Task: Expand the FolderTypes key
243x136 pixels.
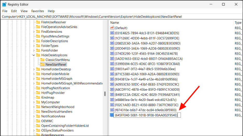Action: click(x=34, y=46)
